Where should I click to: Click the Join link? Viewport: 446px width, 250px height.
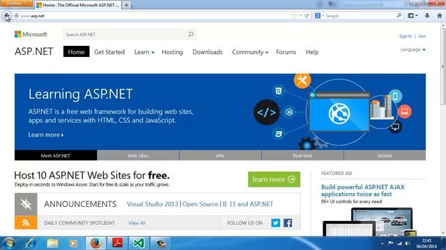(x=422, y=36)
